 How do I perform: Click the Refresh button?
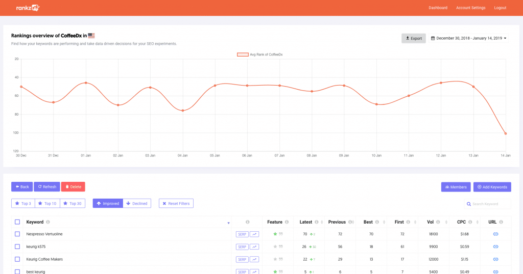click(47, 186)
